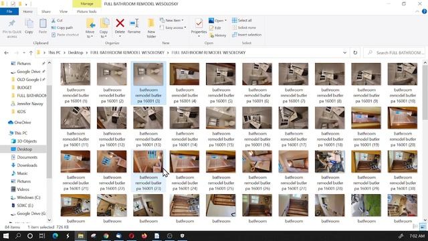Open the Copy to menu

[104, 28]
